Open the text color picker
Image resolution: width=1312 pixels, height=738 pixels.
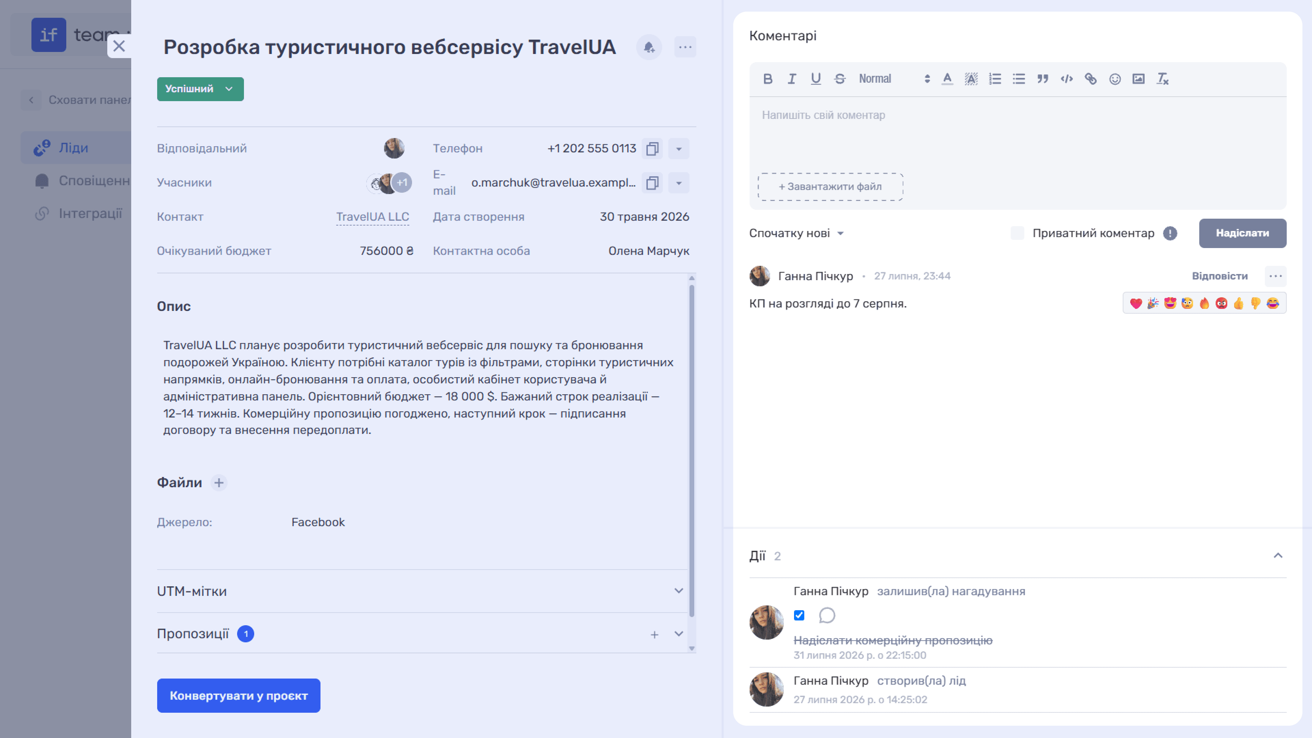click(x=947, y=79)
